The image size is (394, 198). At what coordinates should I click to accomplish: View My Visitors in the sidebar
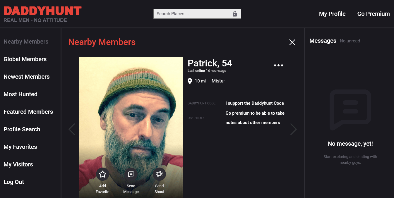(x=18, y=164)
